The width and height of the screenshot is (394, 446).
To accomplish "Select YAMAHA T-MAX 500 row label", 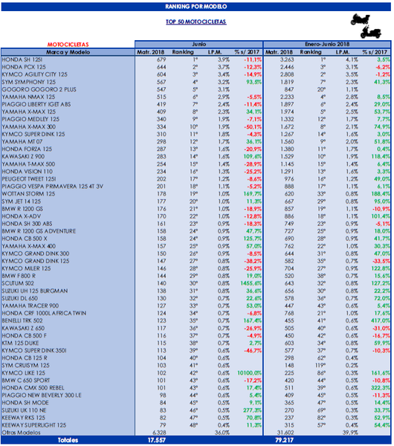I will 28,164.
